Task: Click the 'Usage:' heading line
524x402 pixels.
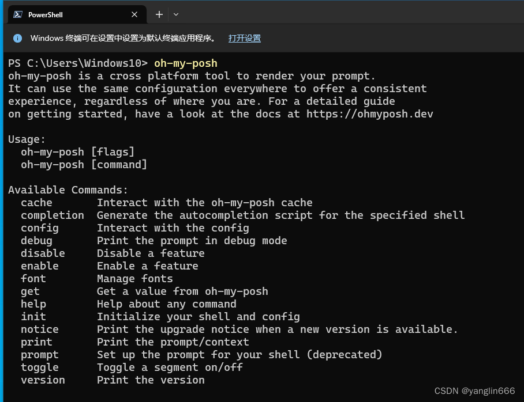Action: (x=27, y=139)
